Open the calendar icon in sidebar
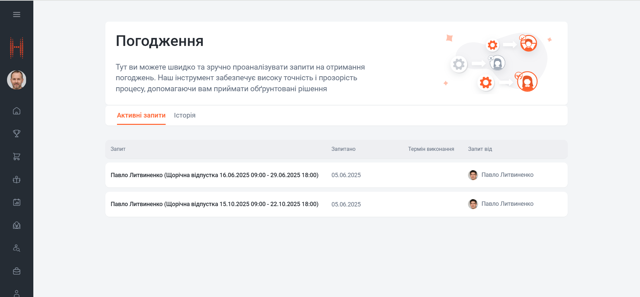Screen dimensions: 640x297 pyautogui.click(x=17, y=202)
